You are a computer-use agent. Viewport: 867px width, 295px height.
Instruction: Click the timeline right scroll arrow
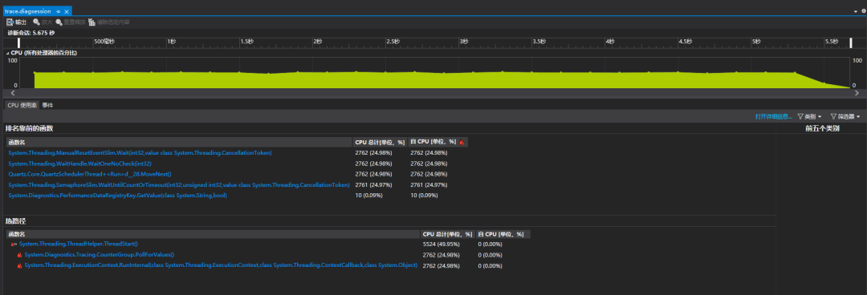tap(857, 93)
